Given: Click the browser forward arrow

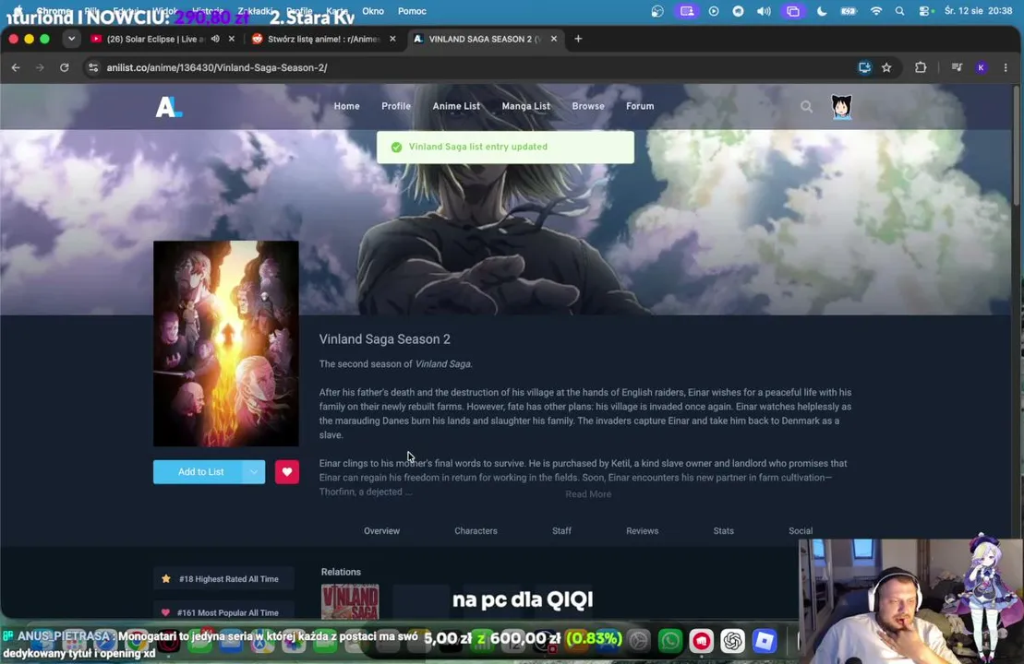Looking at the screenshot, I should point(40,67).
